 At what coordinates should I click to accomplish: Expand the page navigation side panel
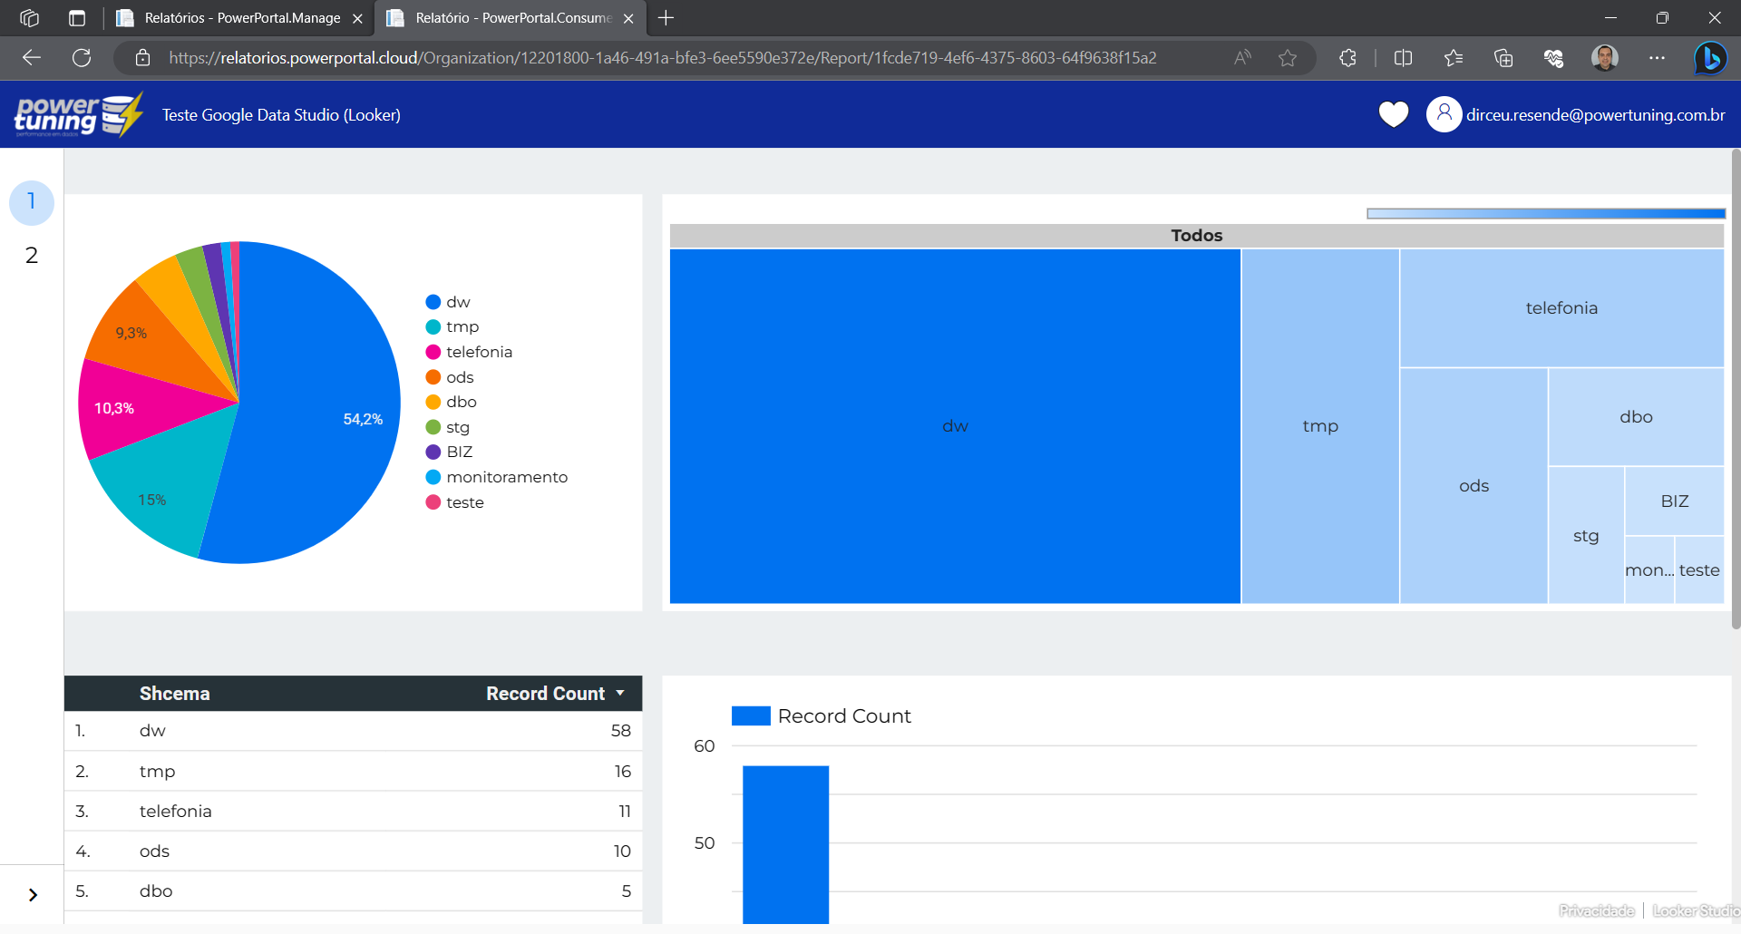coord(33,895)
